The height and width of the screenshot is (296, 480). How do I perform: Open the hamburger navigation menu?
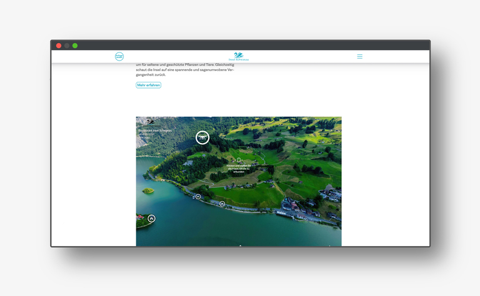[x=359, y=57]
